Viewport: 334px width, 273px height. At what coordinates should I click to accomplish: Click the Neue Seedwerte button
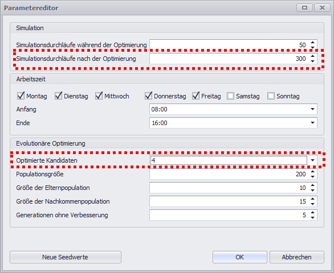click(x=66, y=257)
